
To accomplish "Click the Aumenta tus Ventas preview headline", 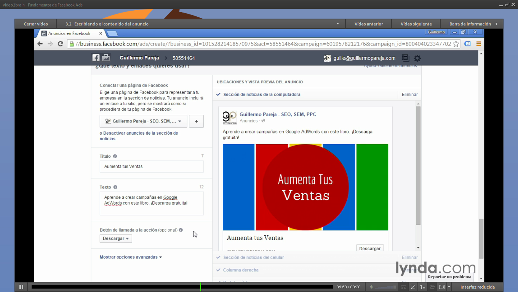I will point(255,238).
